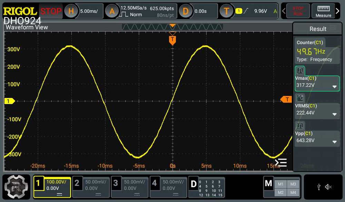Click the 9.96V trigger level value

[260, 11]
